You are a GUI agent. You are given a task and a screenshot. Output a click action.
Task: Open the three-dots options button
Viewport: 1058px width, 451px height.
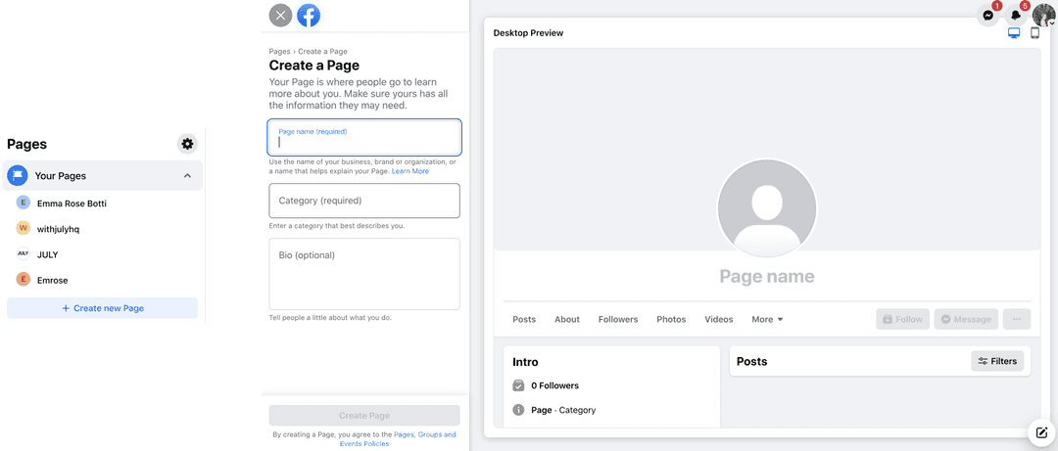1017,320
